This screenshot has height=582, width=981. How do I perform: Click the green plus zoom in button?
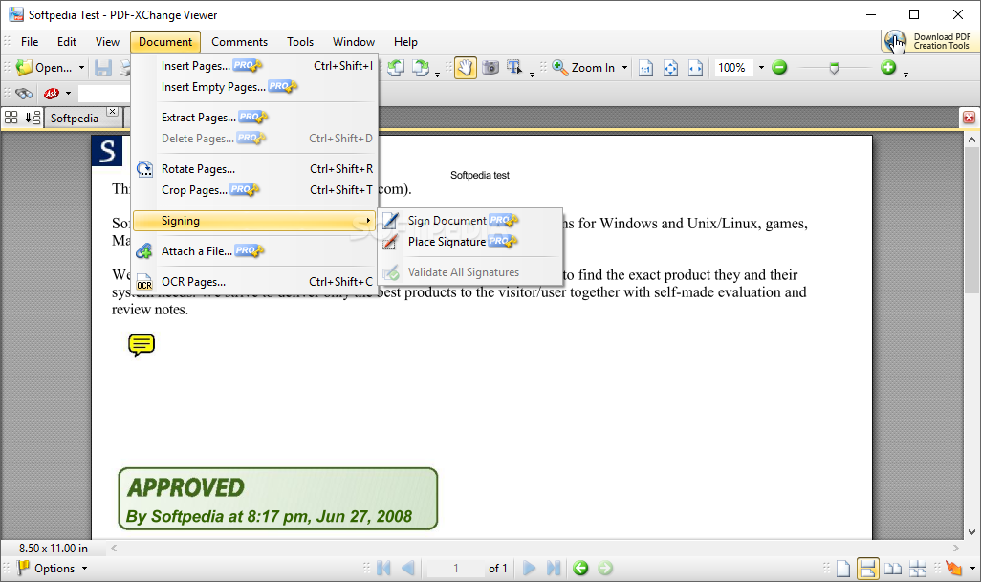click(888, 68)
